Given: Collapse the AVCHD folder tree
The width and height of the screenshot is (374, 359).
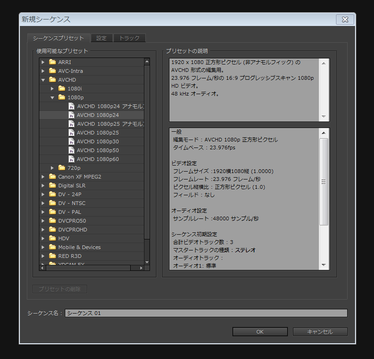Looking at the screenshot, I should click(x=43, y=80).
